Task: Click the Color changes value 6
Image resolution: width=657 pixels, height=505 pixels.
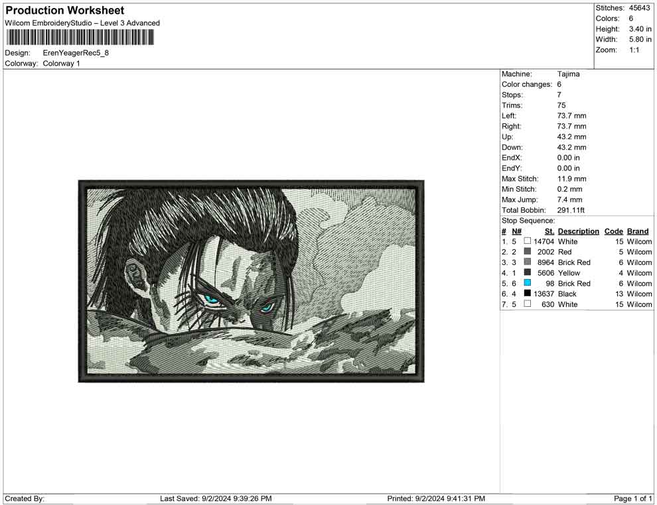Action: (x=559, y=84)
